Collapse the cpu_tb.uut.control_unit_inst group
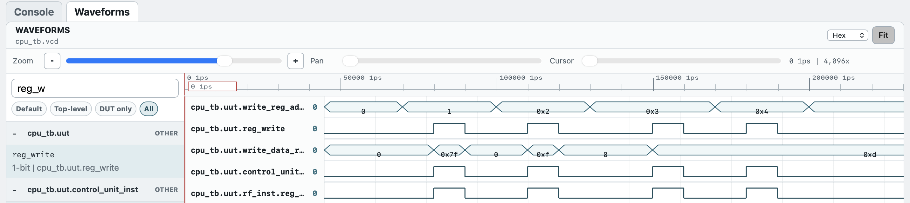Viewport: 910px width, 203px height. (15, 190)
